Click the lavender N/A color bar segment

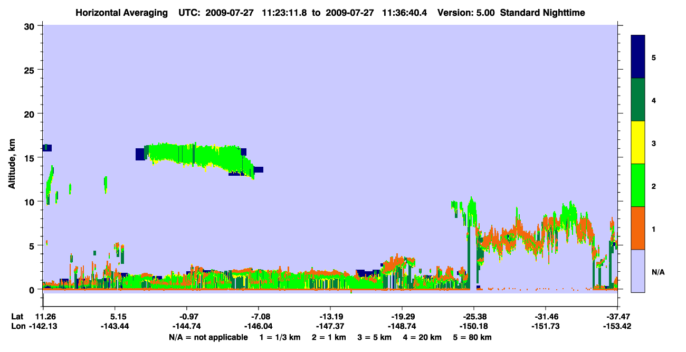638,271
